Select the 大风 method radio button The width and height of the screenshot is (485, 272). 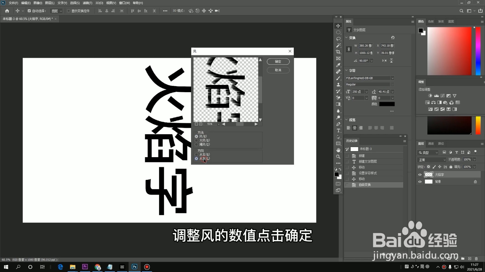click(196, 140)
